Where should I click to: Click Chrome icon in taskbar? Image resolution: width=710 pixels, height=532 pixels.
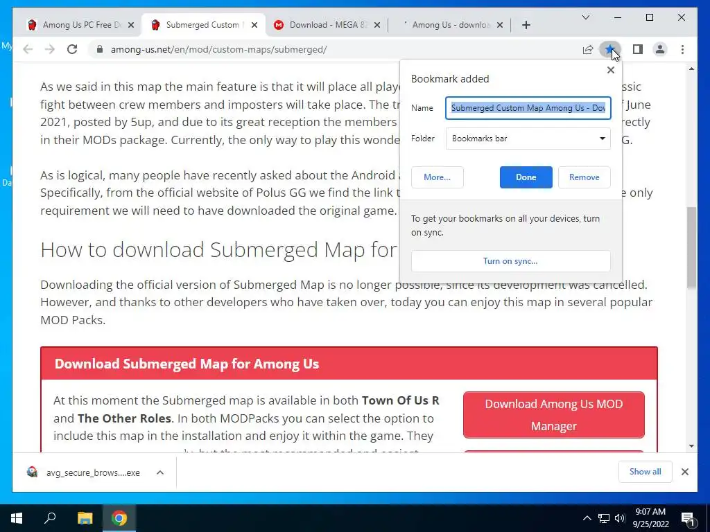119,518
